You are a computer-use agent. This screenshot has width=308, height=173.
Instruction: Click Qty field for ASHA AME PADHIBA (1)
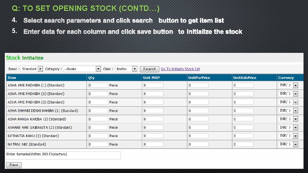click(x=98, y=85)
